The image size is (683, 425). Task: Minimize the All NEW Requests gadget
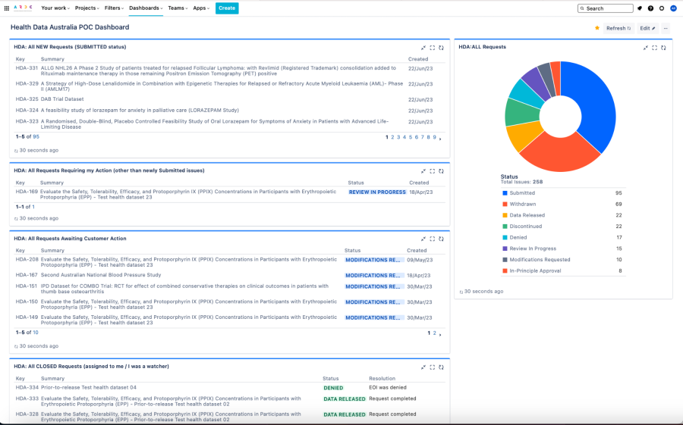(x=424, y=47)
